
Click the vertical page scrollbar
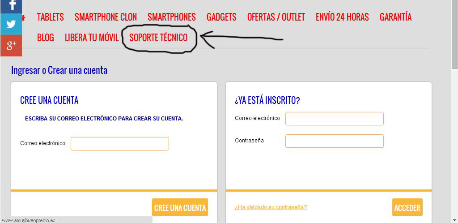coord(454,111)
